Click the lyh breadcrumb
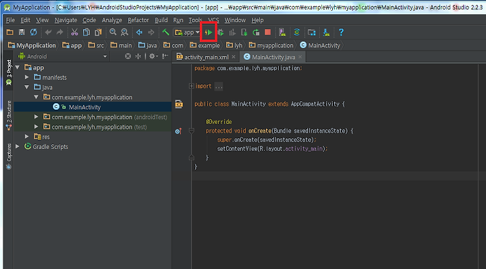This screenshot has width=486, height=269. (234, 45)
